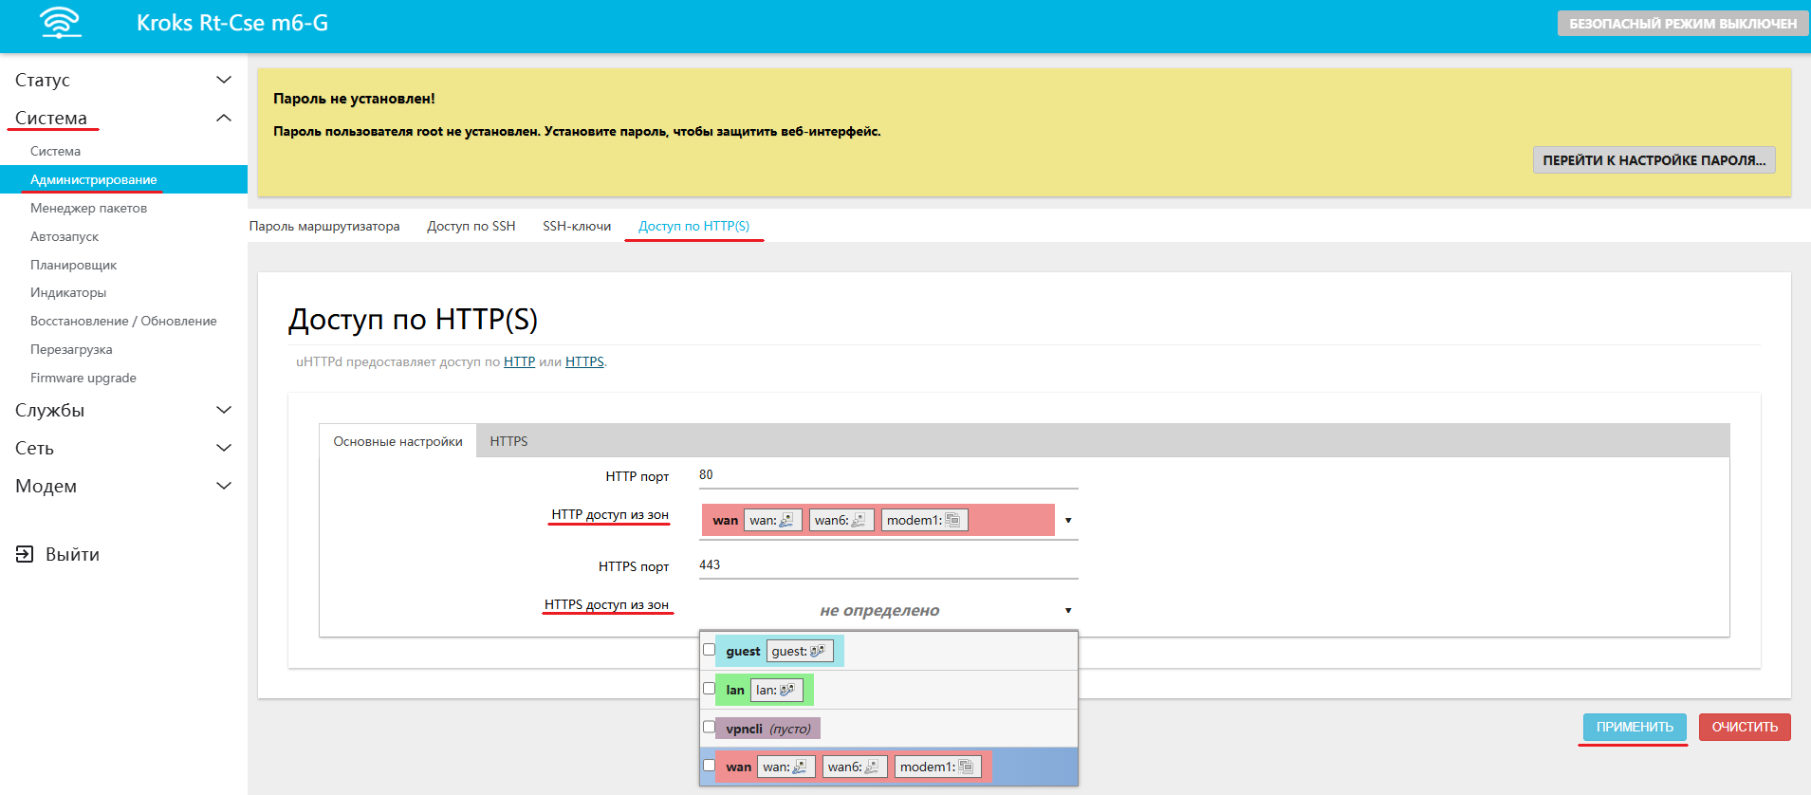
Task: Click the Wi-Fi router logo icon
Action: tap(61, 23)
